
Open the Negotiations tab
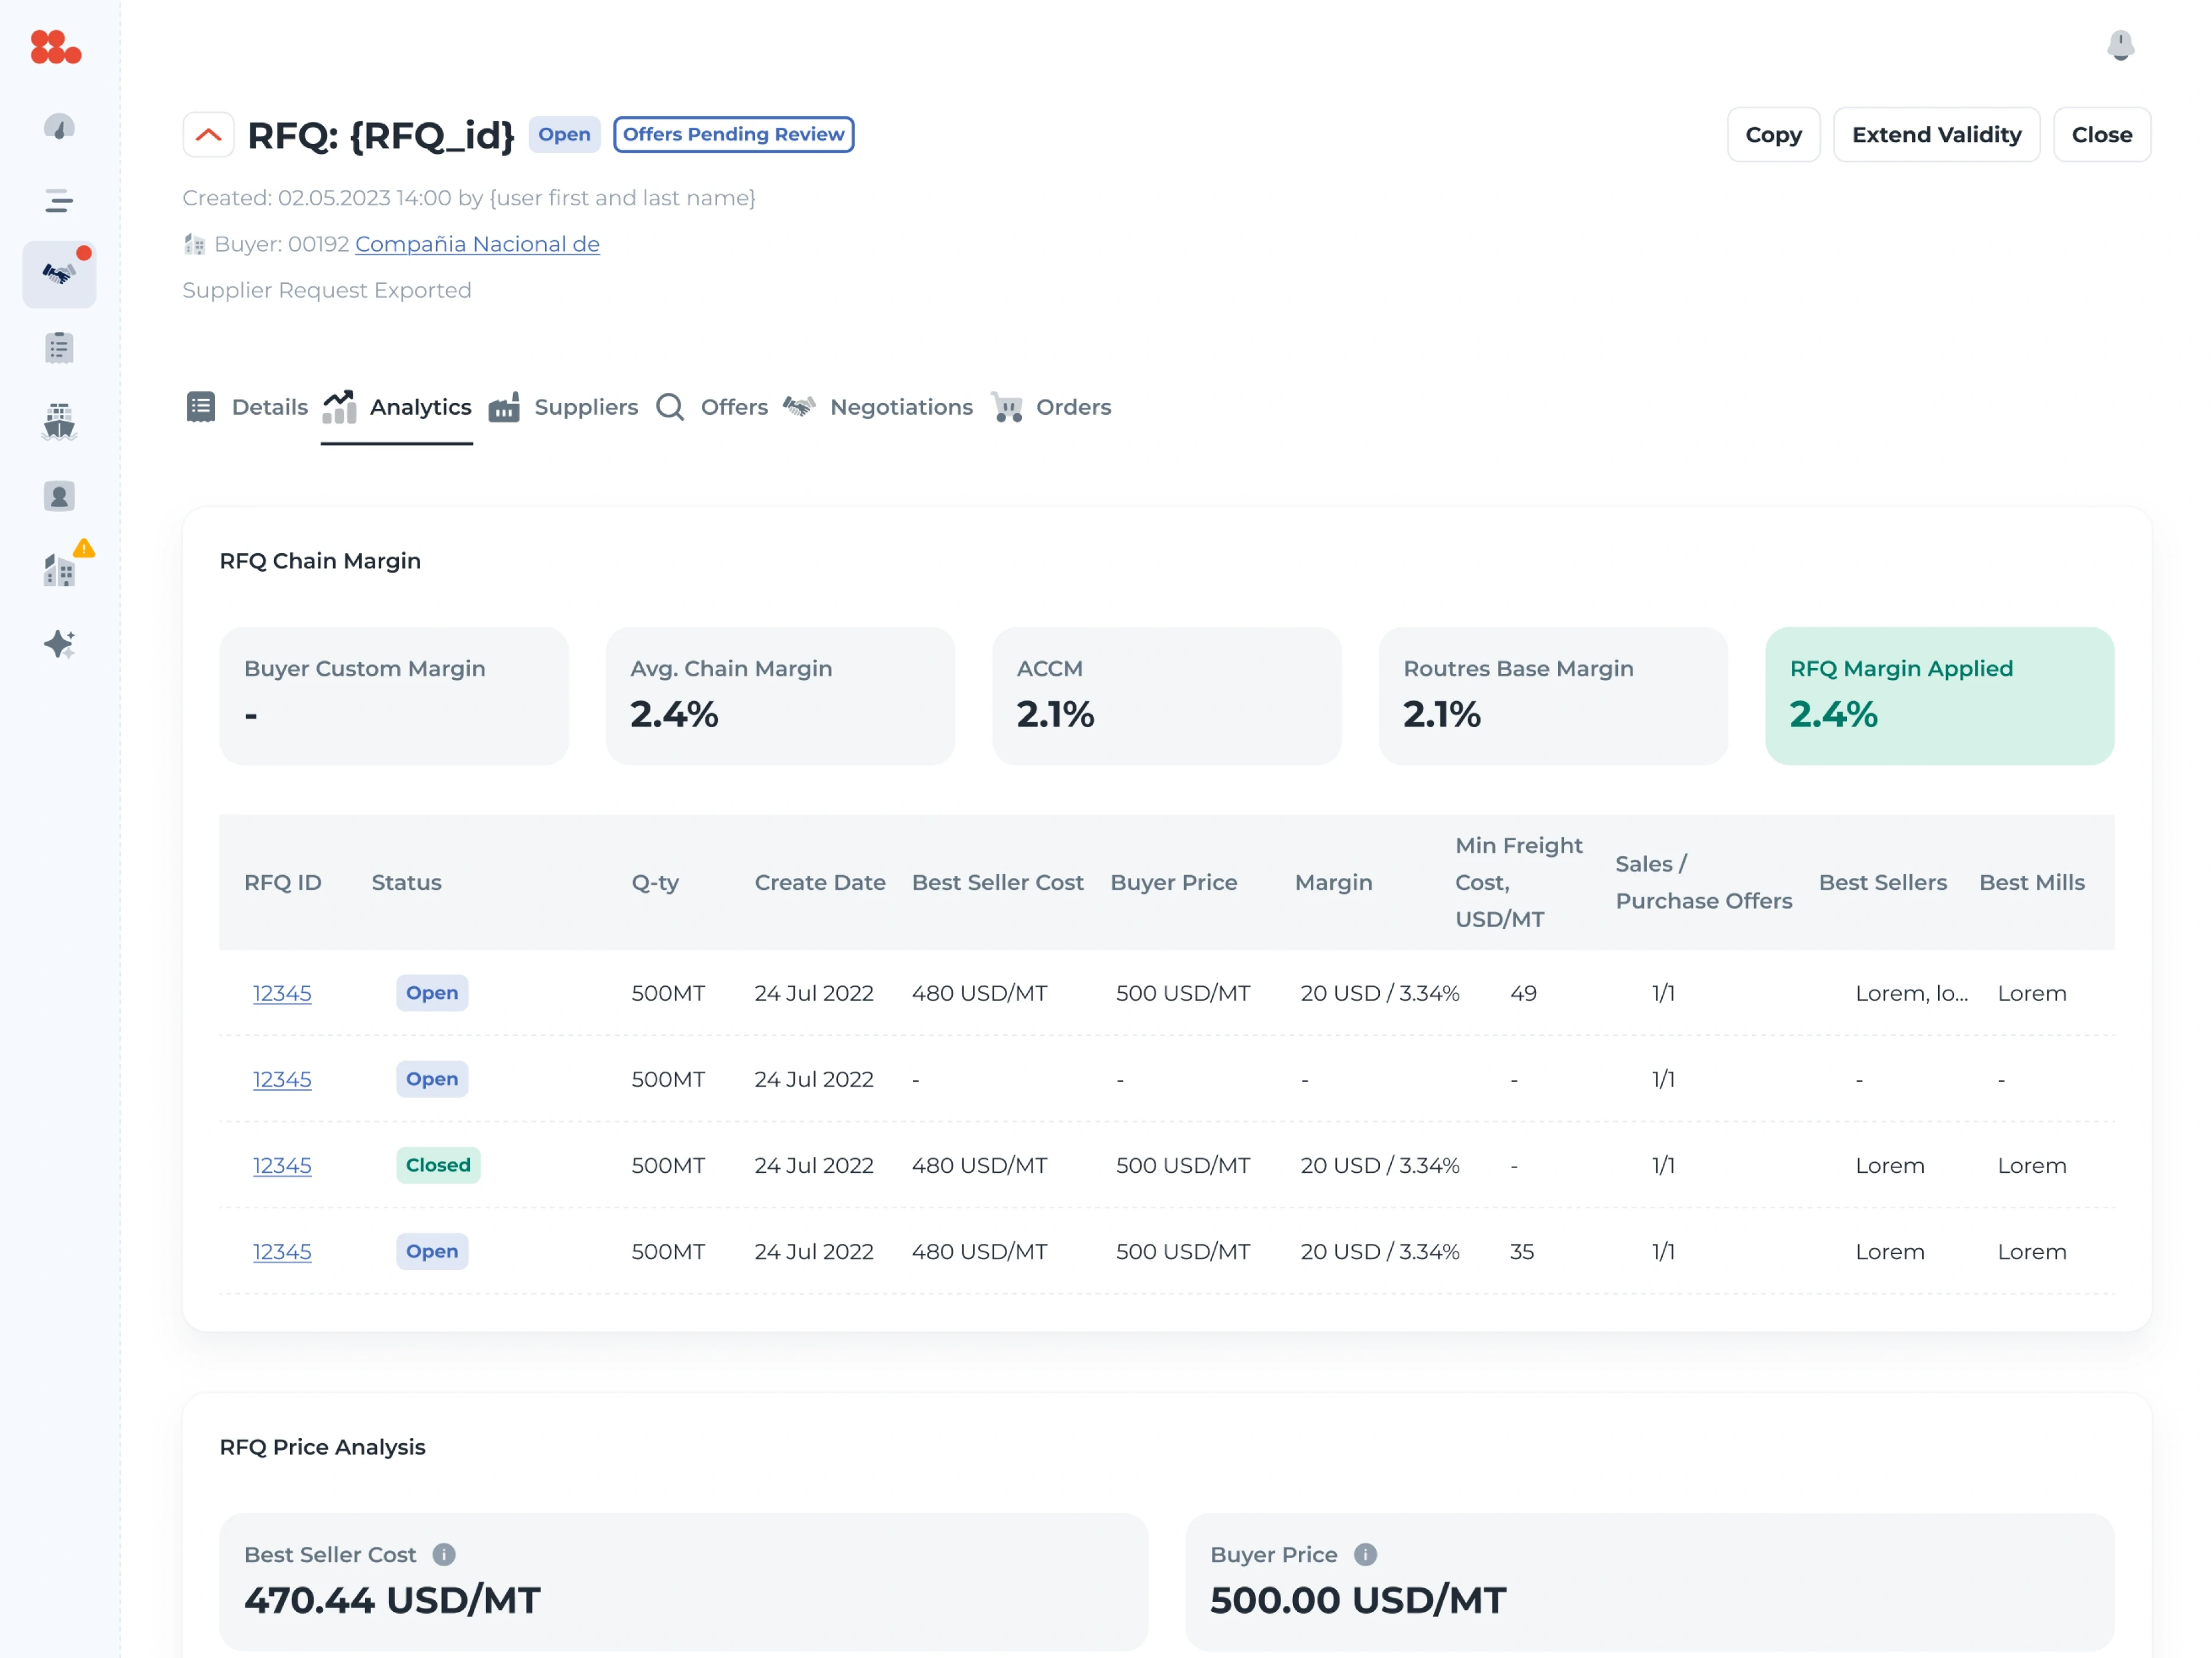coord(878,407)
